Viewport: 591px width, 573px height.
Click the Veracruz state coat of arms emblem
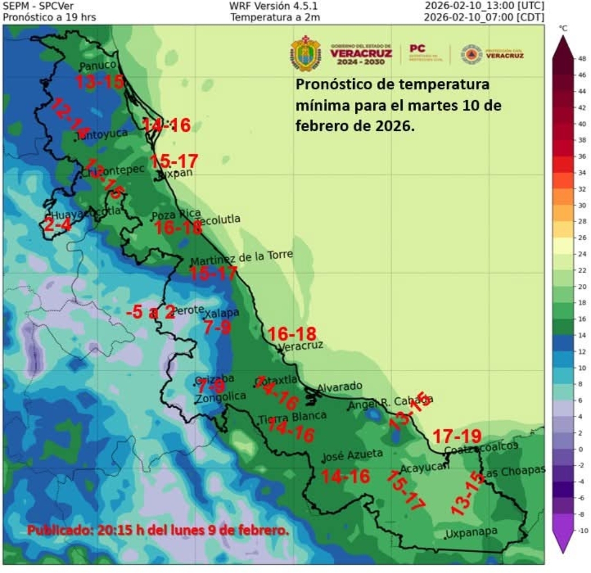(x=305, y=54)
